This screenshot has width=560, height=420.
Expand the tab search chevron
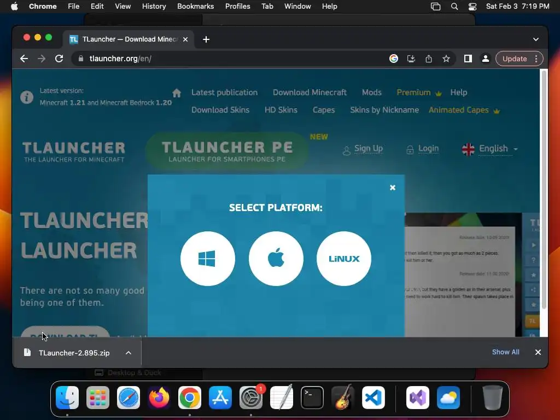536,39
